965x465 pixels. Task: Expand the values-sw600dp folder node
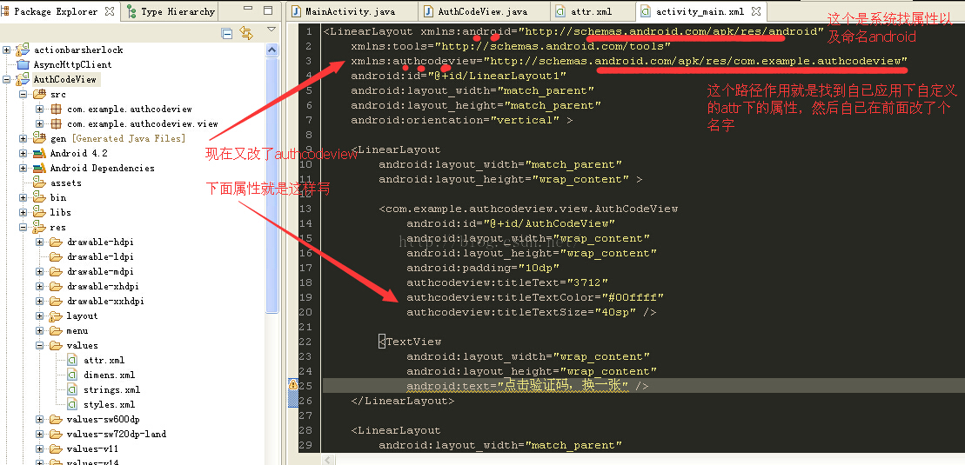click(x=40, y=419)
